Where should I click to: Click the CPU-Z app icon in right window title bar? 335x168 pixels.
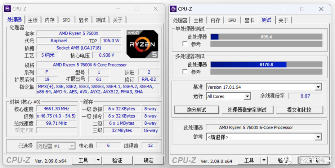(x=173, y=9)
